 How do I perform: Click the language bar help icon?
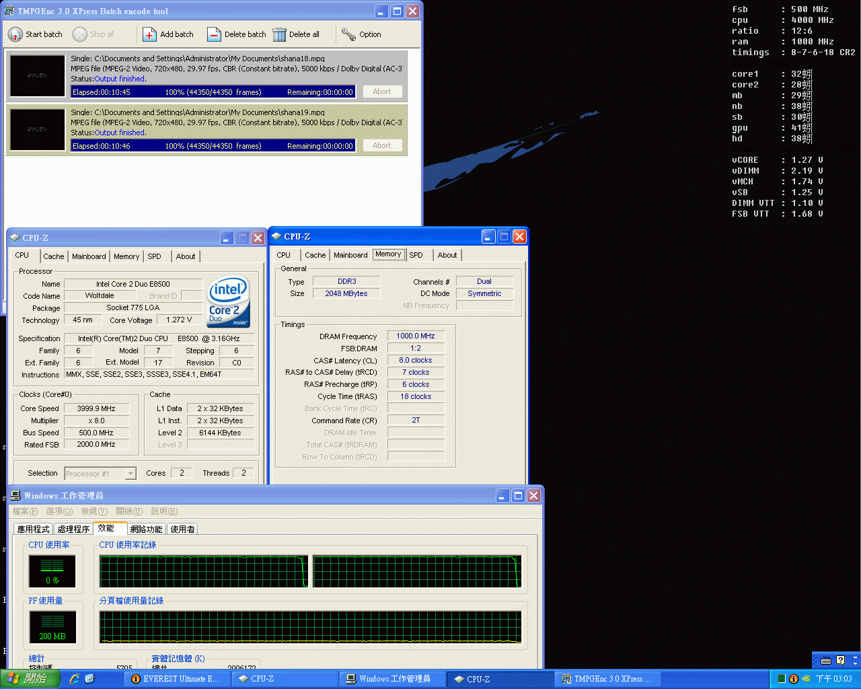(x=840, y=660)
